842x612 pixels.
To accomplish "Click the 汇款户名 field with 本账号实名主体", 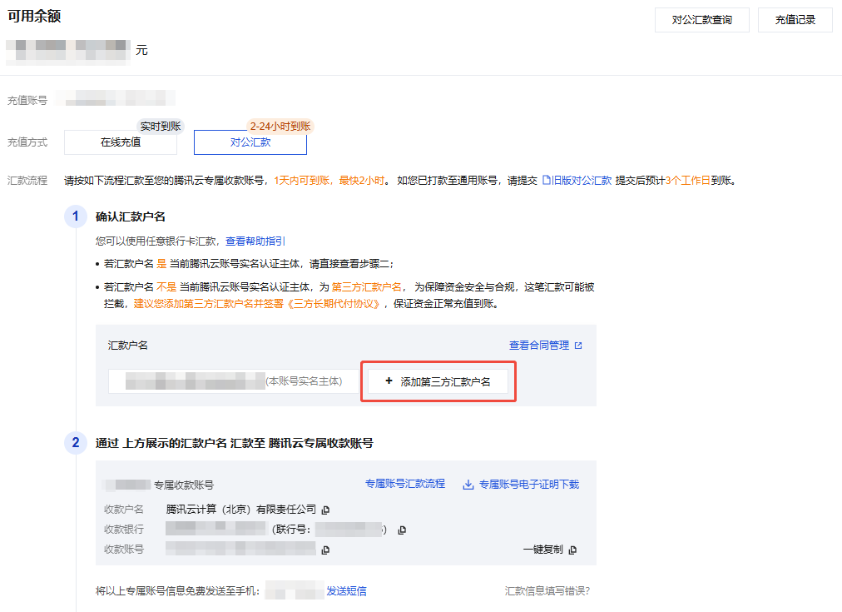I will click(x=234, y=381).
